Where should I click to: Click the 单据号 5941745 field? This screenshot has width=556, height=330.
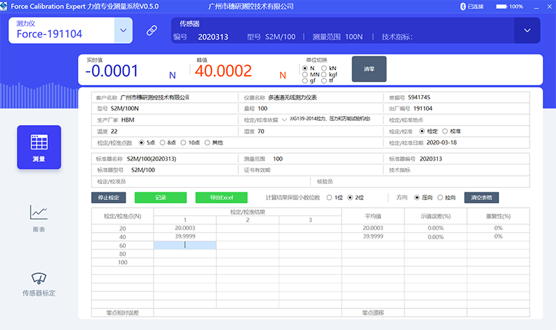click(x=457, y=97)
